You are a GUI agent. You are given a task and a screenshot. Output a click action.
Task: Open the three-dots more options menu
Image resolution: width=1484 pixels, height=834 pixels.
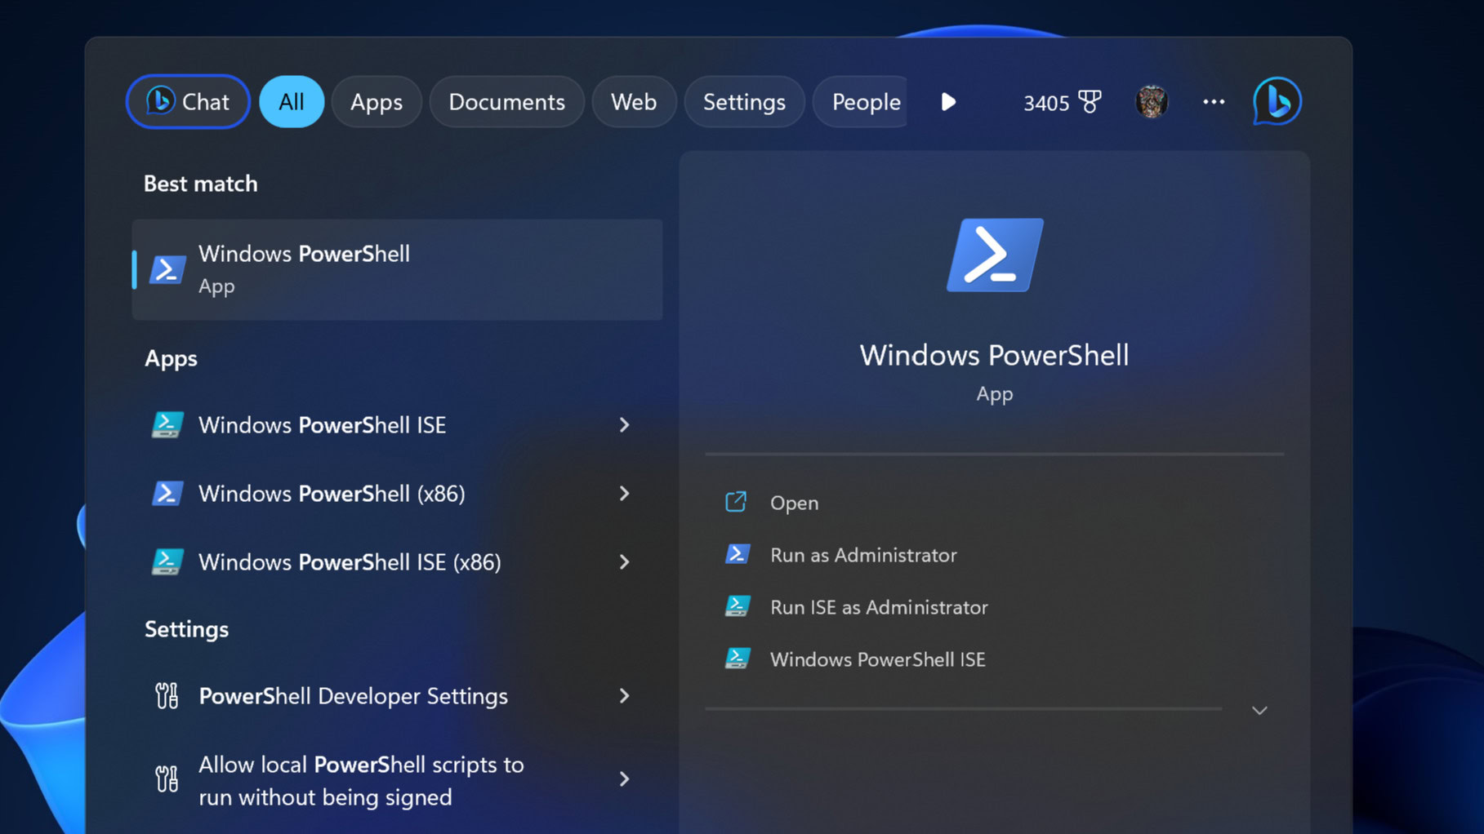[1214, 102]
